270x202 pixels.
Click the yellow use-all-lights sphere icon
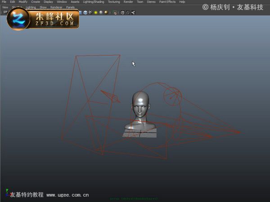tap(96, 13)
